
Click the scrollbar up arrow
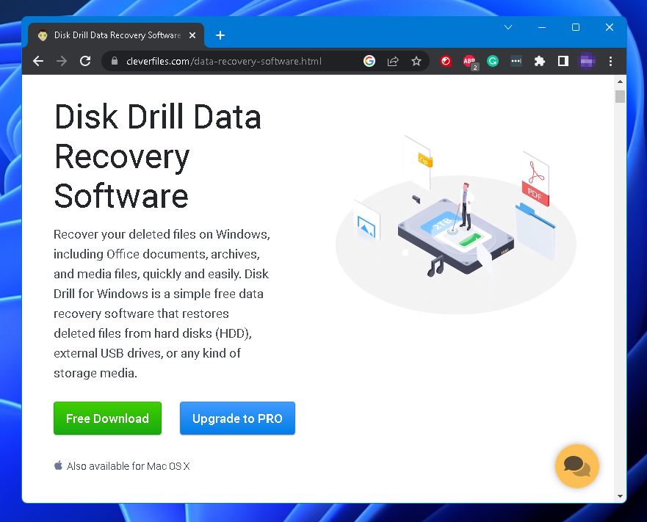pyautogui.click(x=620, y=81)
